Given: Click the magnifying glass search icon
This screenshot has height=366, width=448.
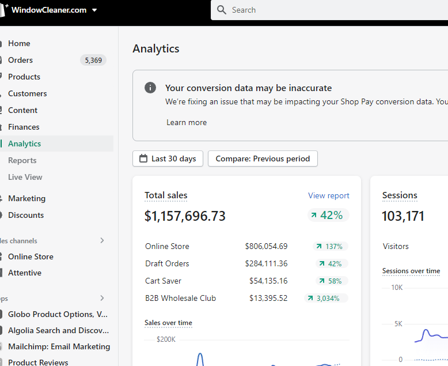Looking at the screenshot, I should (x=222, y=10).
